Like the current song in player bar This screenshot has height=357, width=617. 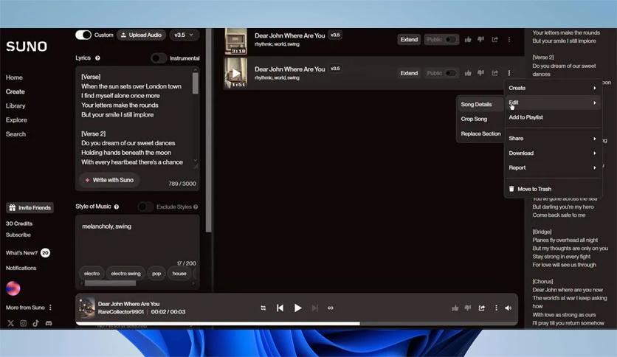click(455, 308)
